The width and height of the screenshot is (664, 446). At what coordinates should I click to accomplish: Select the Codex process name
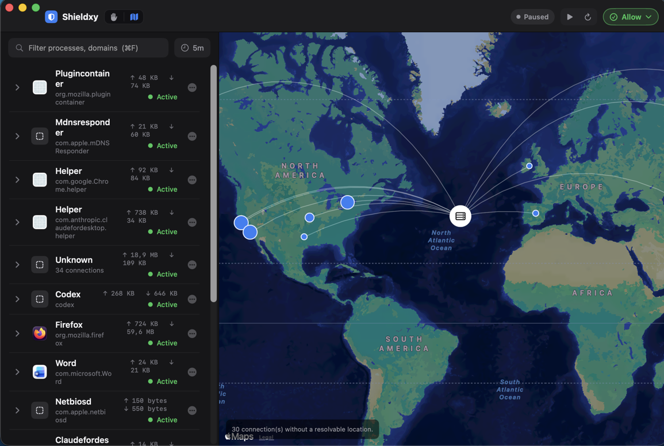click(x=68, y=294)
